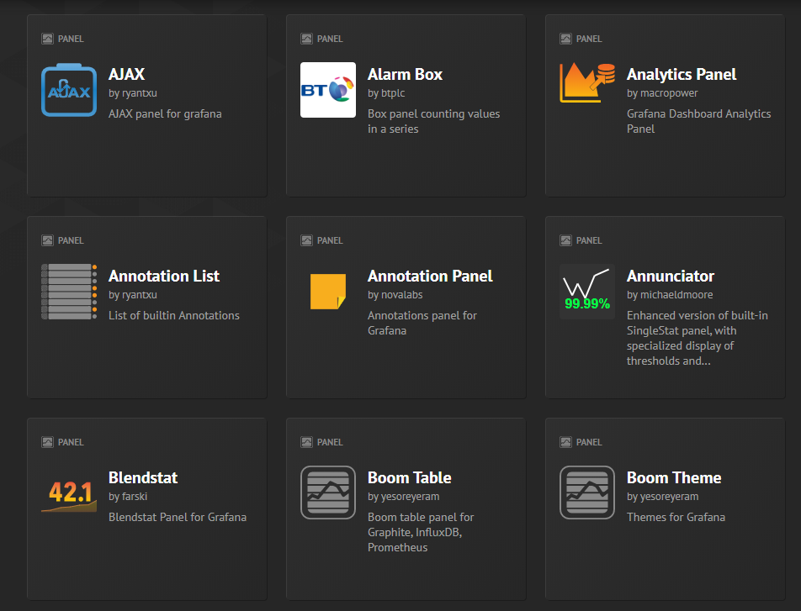The width and height of the screenshot is (801, 611).
Task: Click the Boom Table graph icon
Action: coord(328,492)
